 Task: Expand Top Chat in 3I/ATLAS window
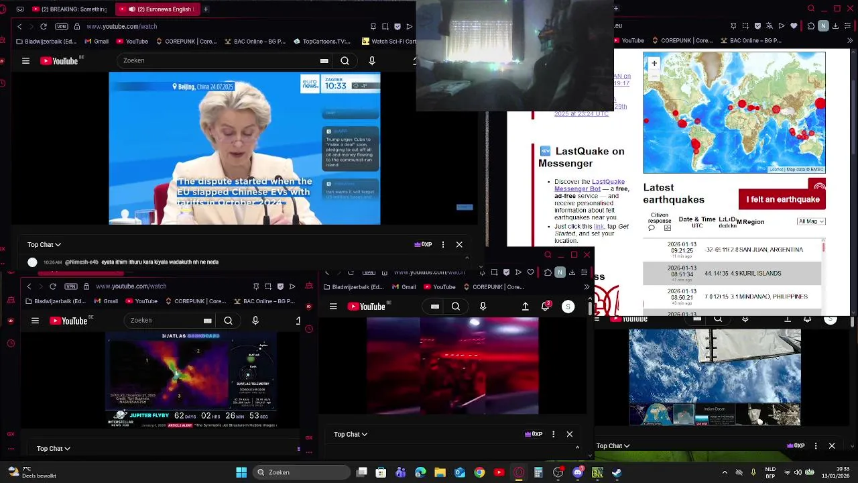[x=54, y=449]
